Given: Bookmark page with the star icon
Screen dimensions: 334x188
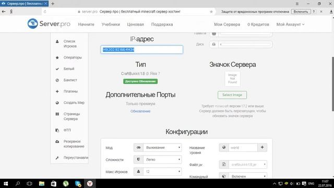Looking at the screenshot, I should [211, 11].
